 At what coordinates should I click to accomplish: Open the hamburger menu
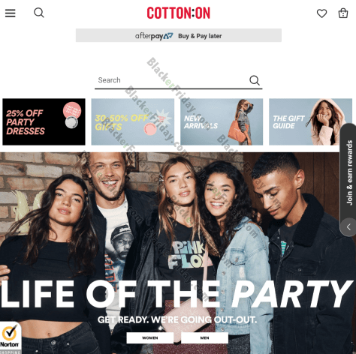(x=11, y=13)
